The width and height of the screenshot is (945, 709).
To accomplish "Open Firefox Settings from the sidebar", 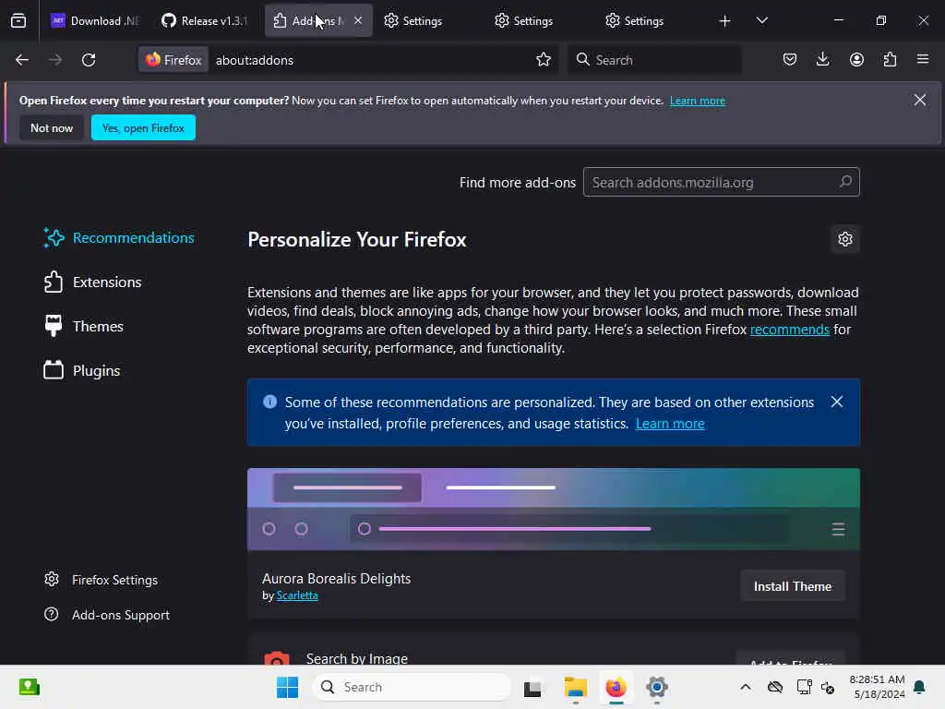I will pyautogui.click(x=101, y=580).
